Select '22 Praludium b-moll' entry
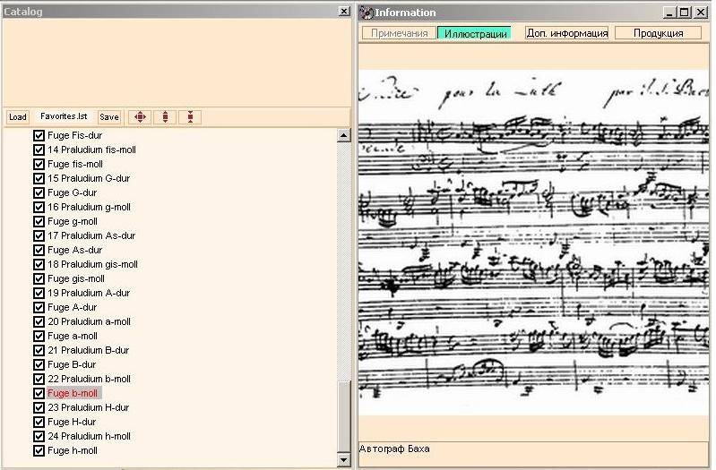The height and width of the screenshot is (470, 716). (89, 380)
